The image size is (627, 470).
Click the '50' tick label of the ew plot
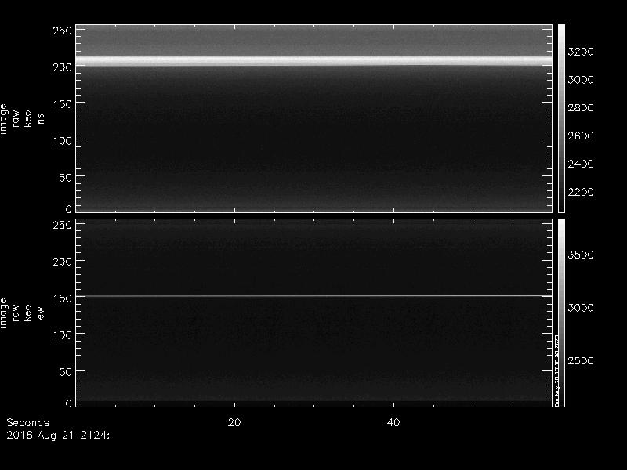click(x=66, y=371)
